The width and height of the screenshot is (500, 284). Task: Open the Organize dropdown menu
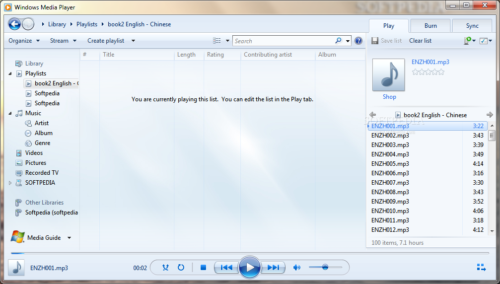tap(24, 41)
